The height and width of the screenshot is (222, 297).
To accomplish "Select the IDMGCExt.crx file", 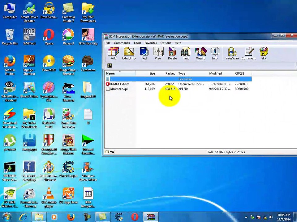I will [x=119, y=84].
